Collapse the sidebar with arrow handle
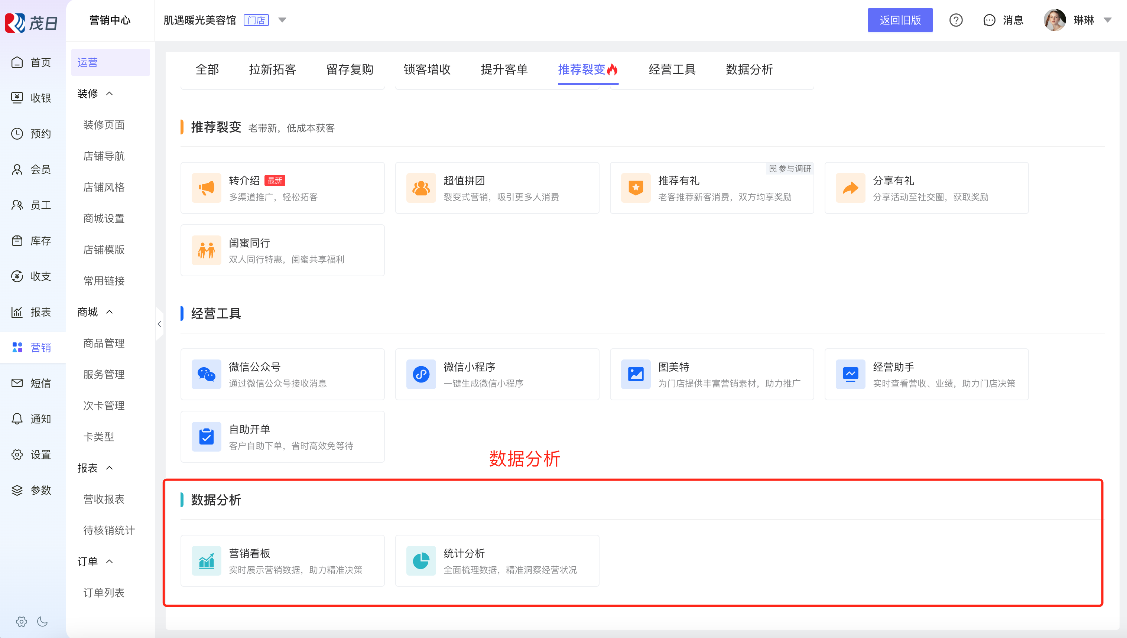 coord(159,324)
